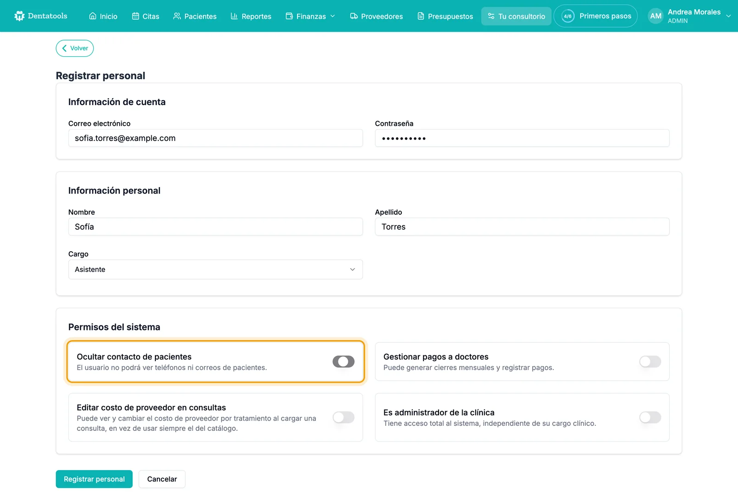The width and height of the screenshot is (738, 500).
Task: Click the Información de cuenta section heading
Action: point(117,102)
